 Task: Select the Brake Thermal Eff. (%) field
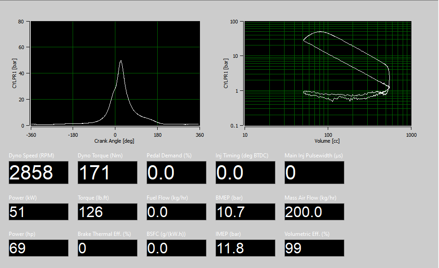click(x=107, y=248)
